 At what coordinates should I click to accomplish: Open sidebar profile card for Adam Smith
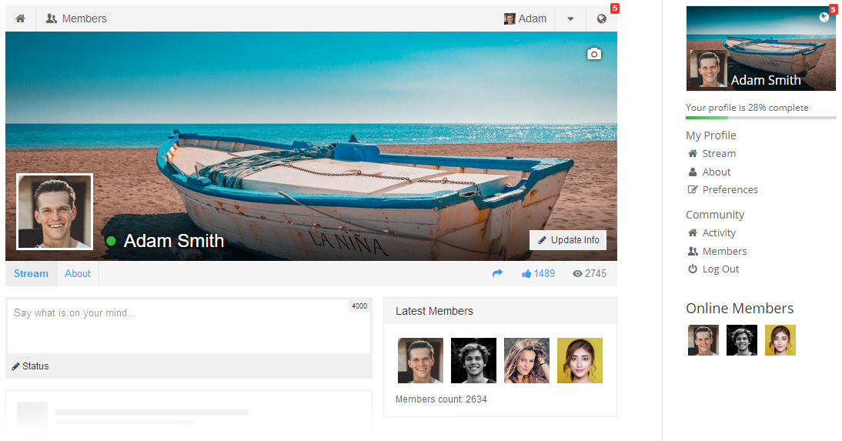(x=761, y=48)
